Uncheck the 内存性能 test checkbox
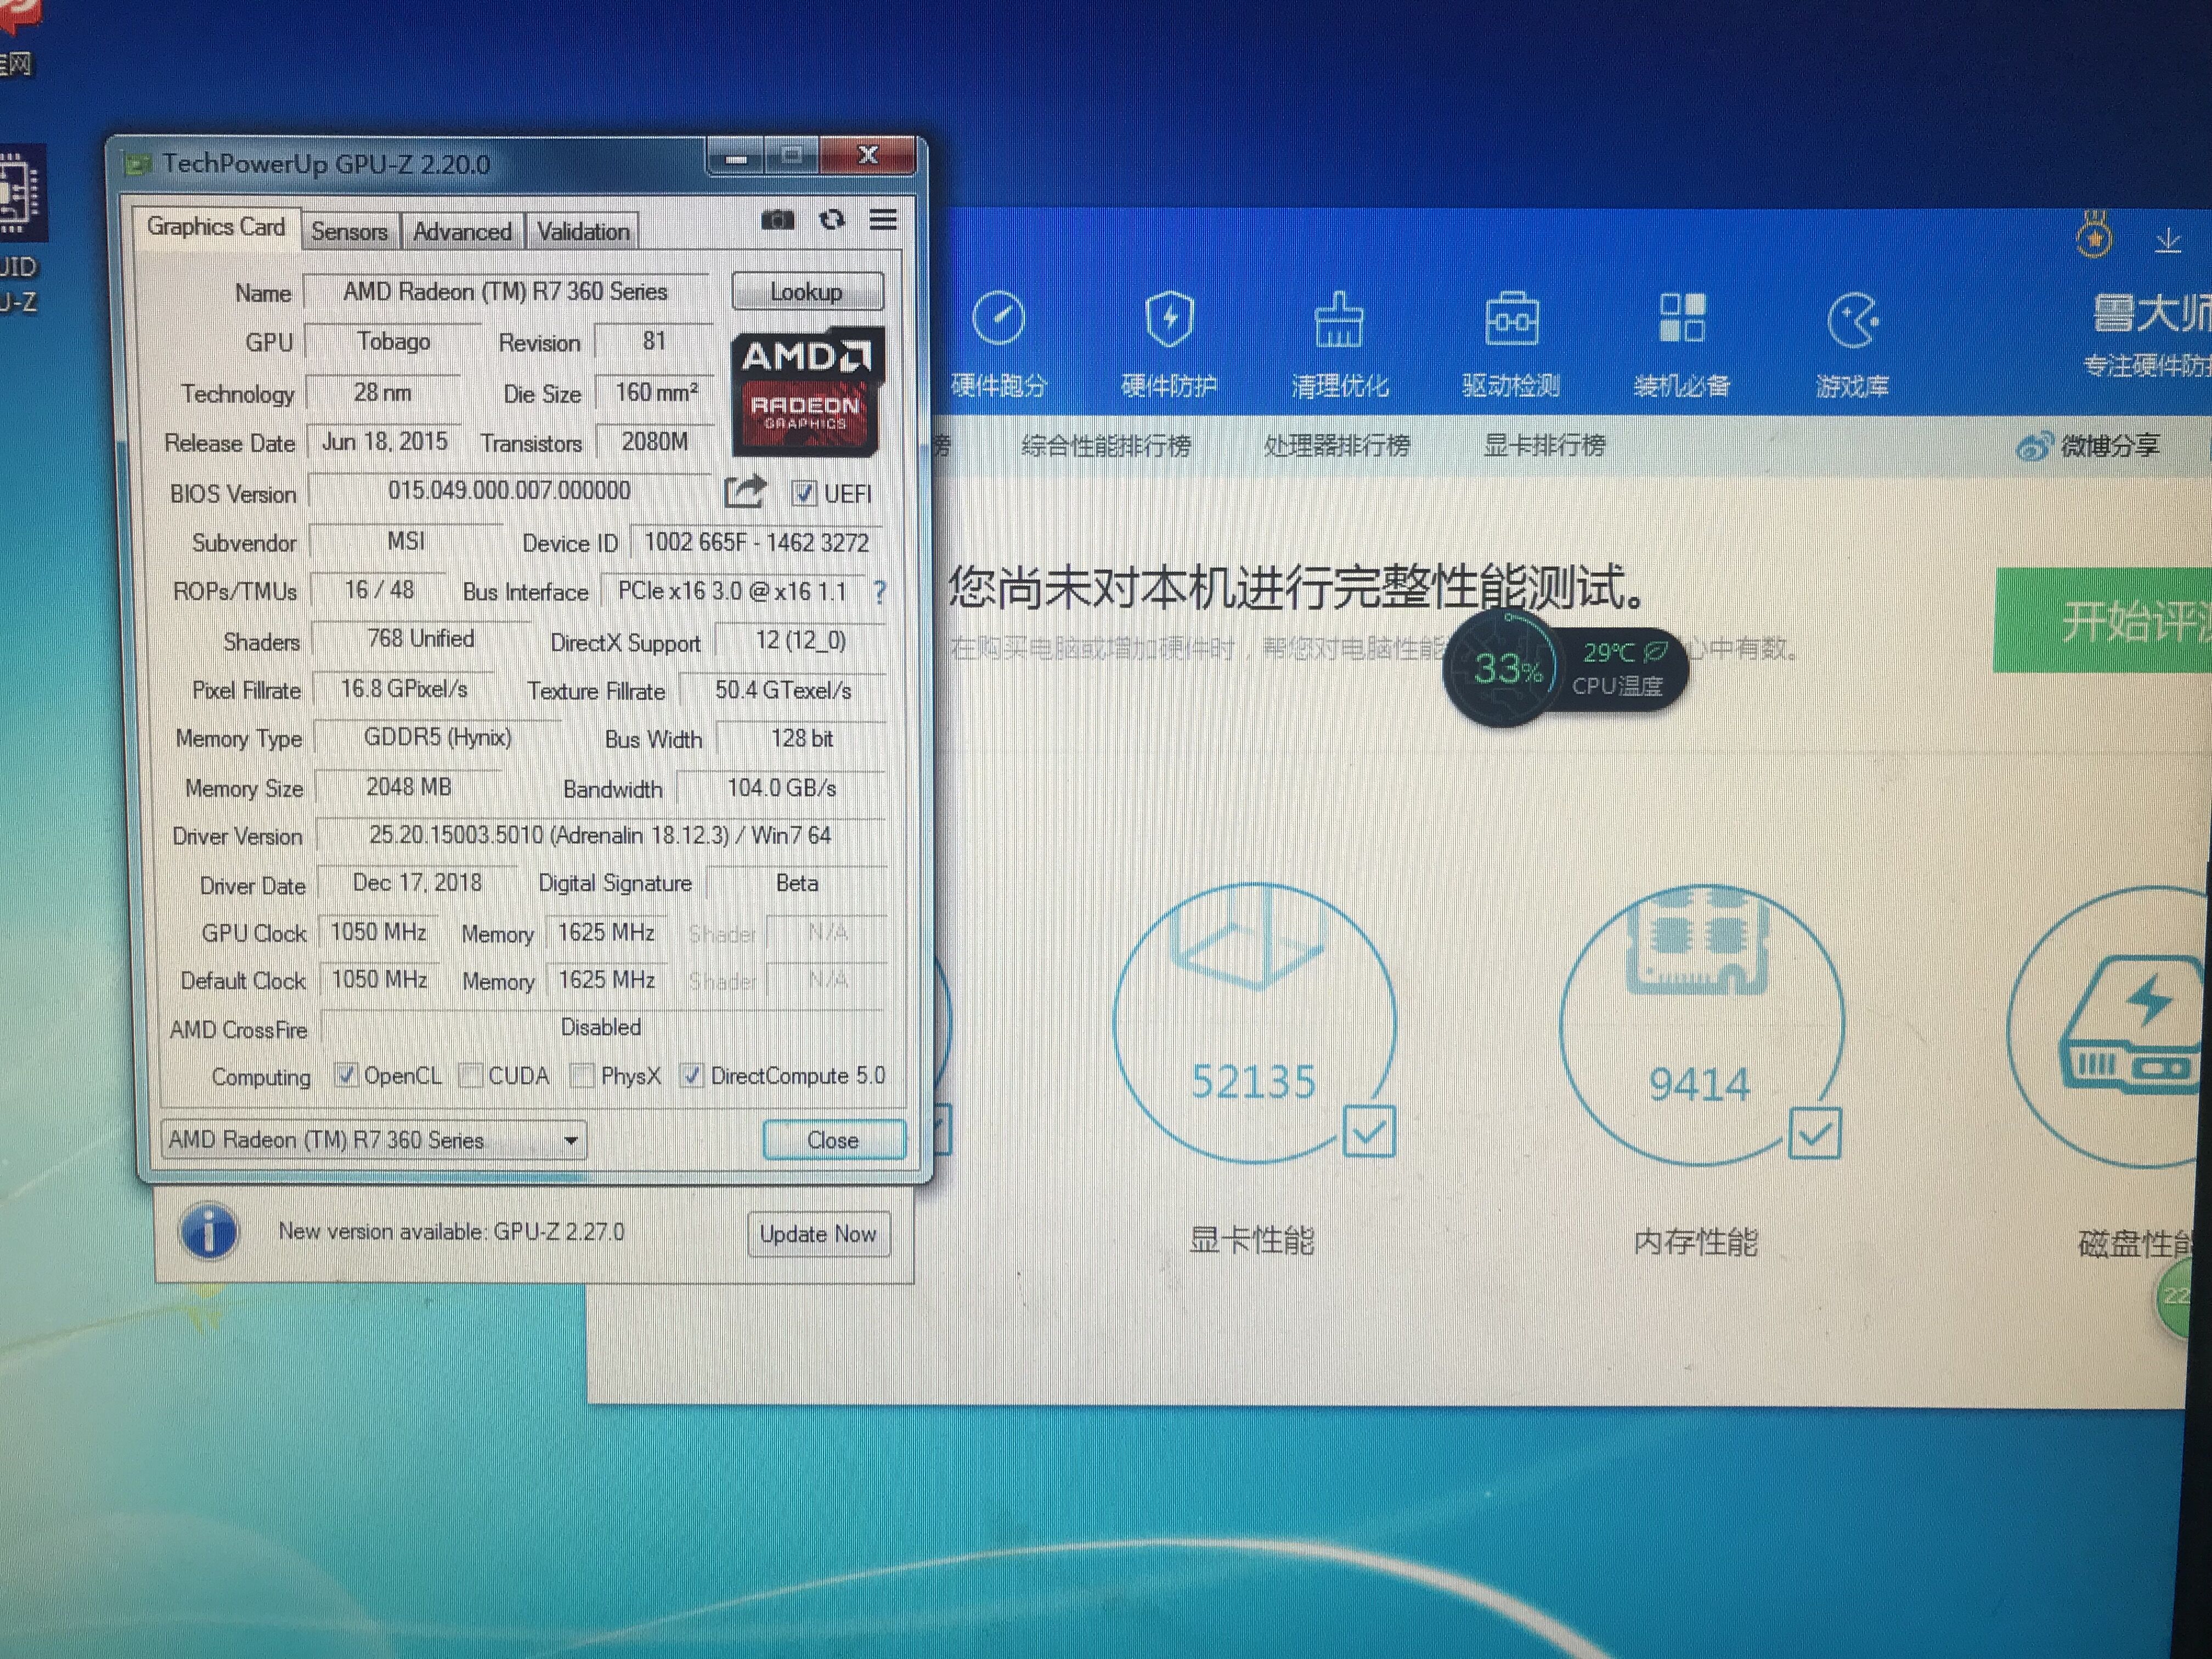This screenshot has height=1659, width=2212. (1815, 1133)
